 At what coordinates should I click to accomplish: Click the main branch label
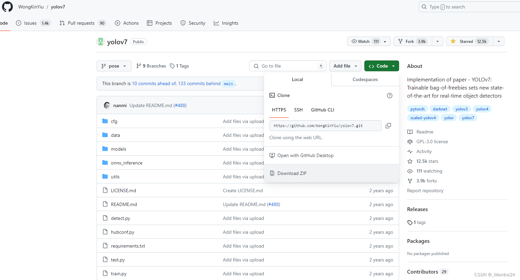[x=228, y=84]
